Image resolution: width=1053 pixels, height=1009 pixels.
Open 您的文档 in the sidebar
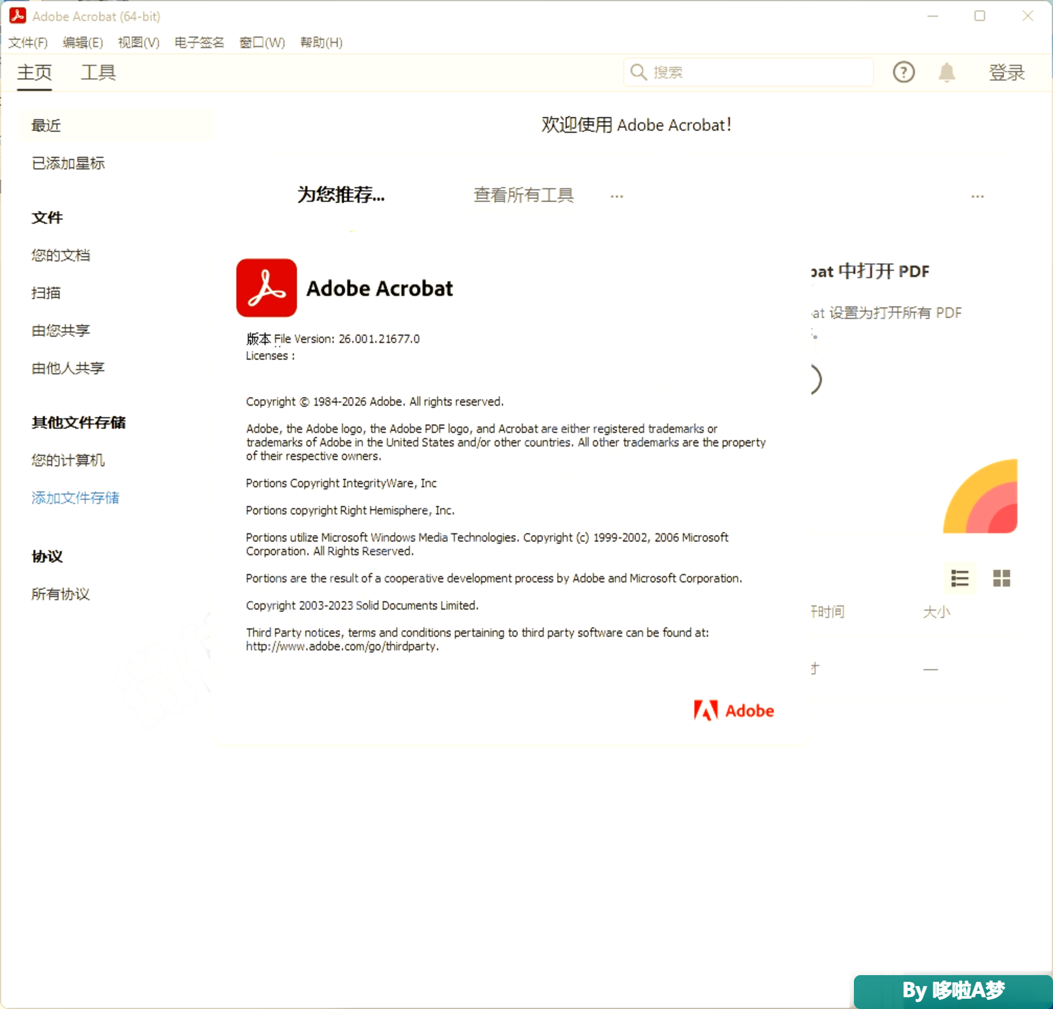coord(61,255)
